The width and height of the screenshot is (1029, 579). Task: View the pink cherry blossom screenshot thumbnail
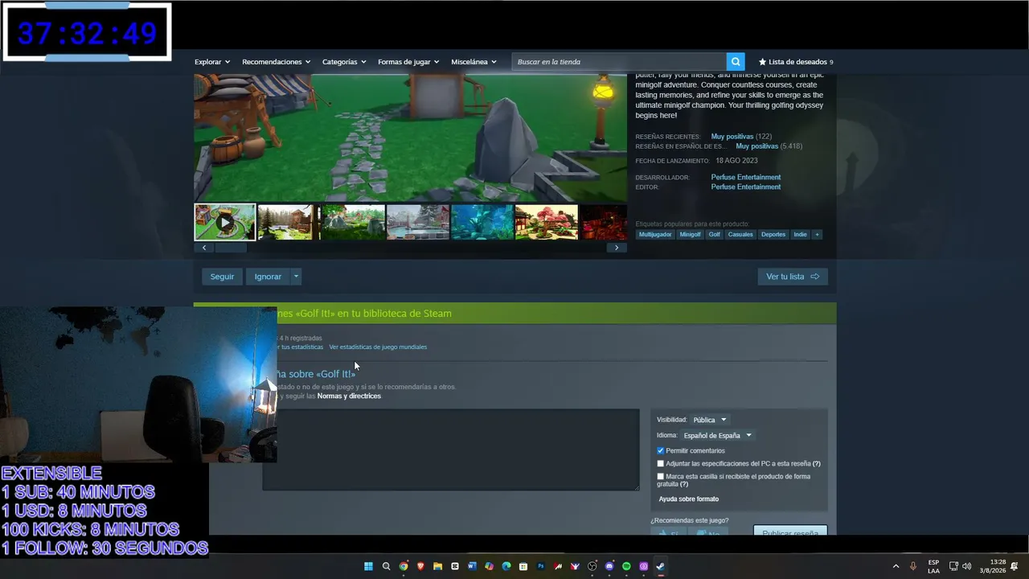546,222
